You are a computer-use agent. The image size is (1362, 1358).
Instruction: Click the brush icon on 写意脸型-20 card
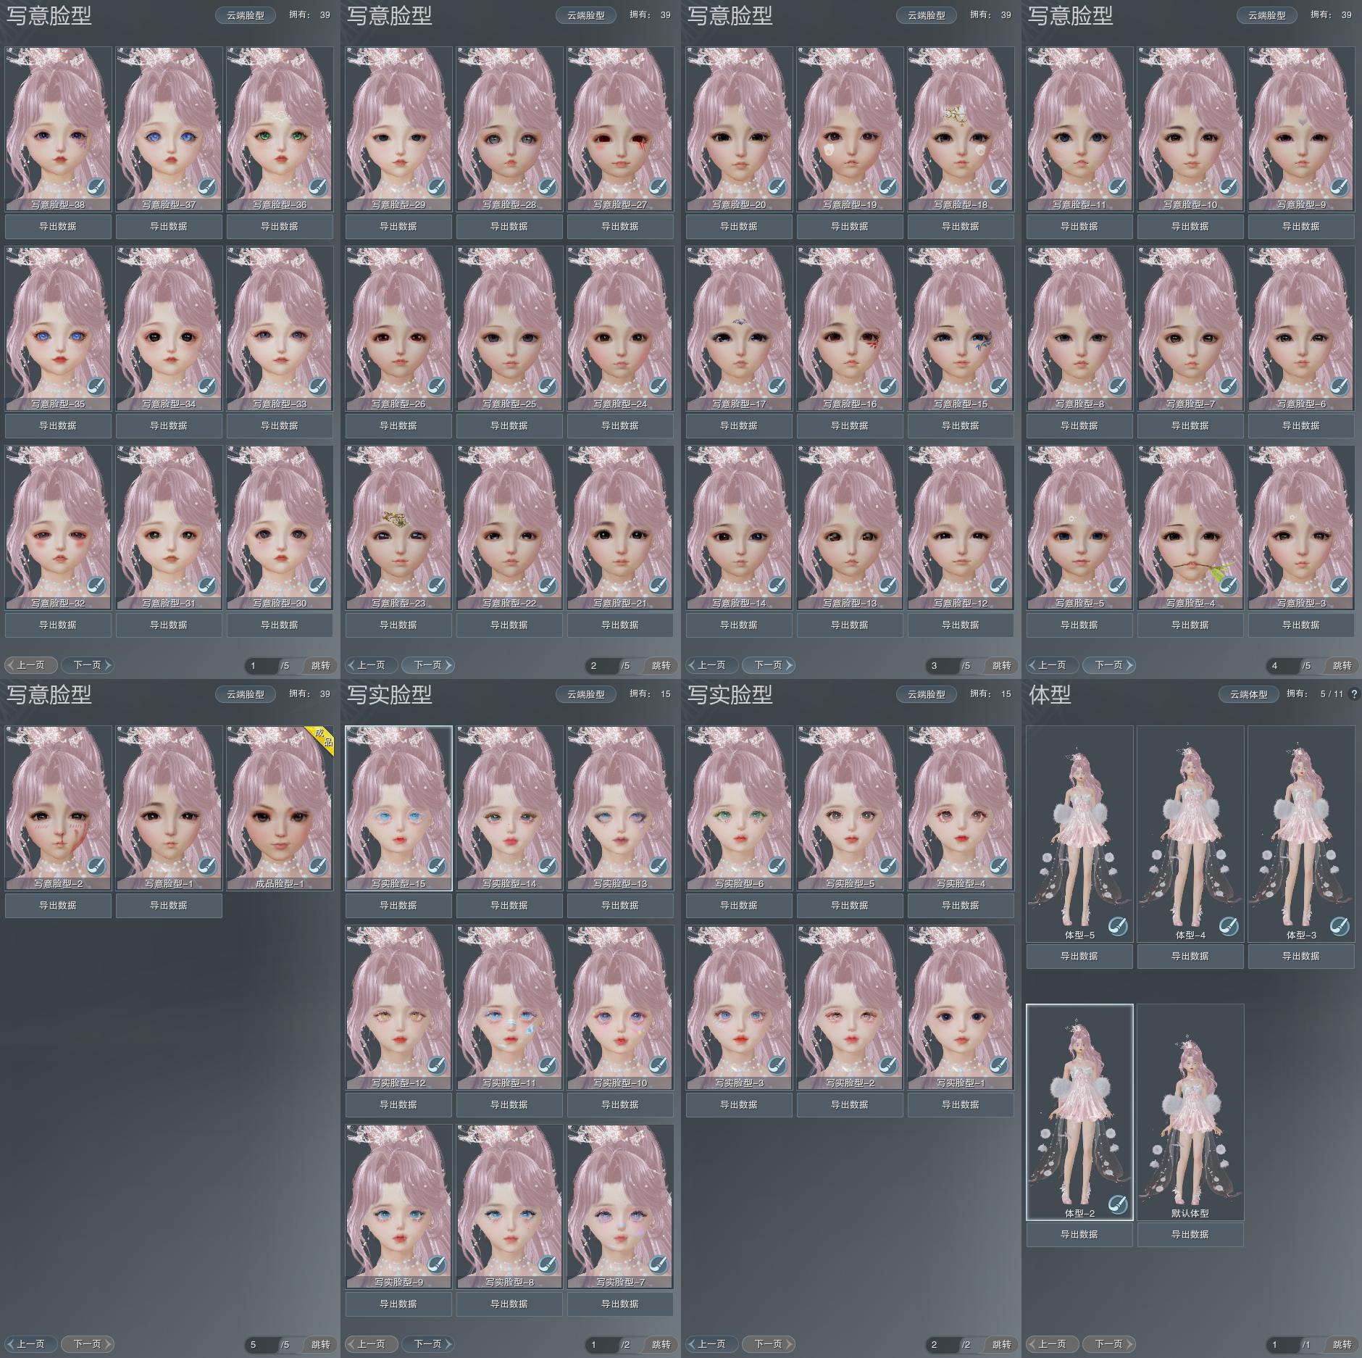point(777,187)
